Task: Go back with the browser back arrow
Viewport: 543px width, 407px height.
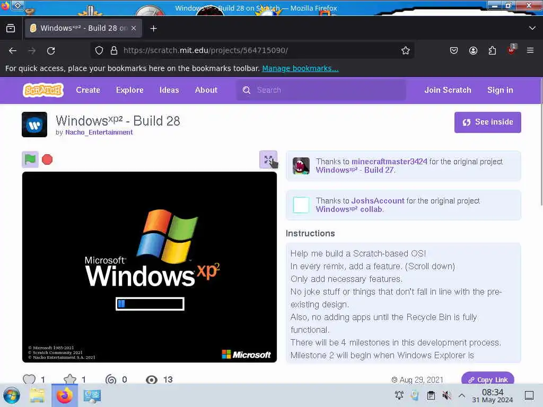Action: click(x=13, y=51)
